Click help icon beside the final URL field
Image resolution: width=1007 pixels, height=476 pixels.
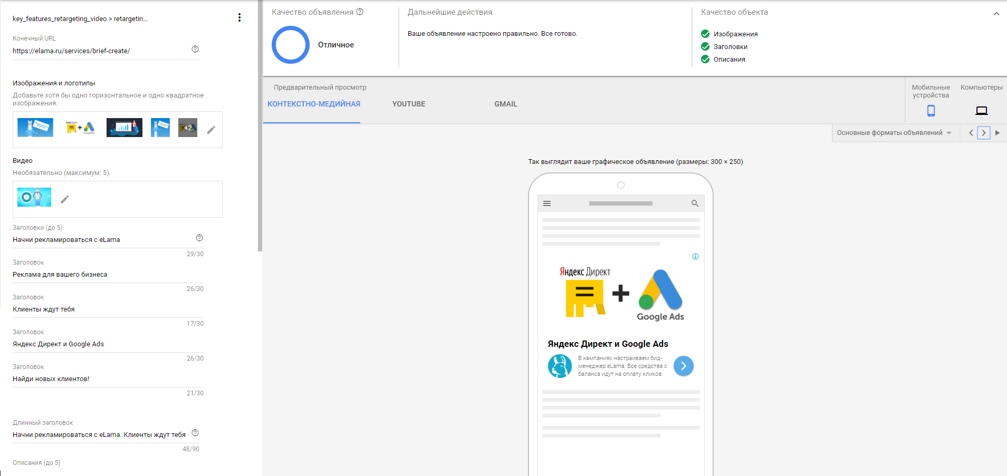point(195,49)
